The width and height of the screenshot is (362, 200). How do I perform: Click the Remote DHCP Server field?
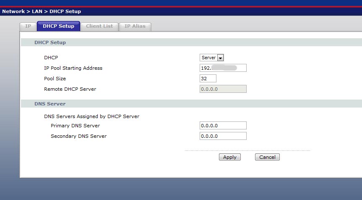223,89
